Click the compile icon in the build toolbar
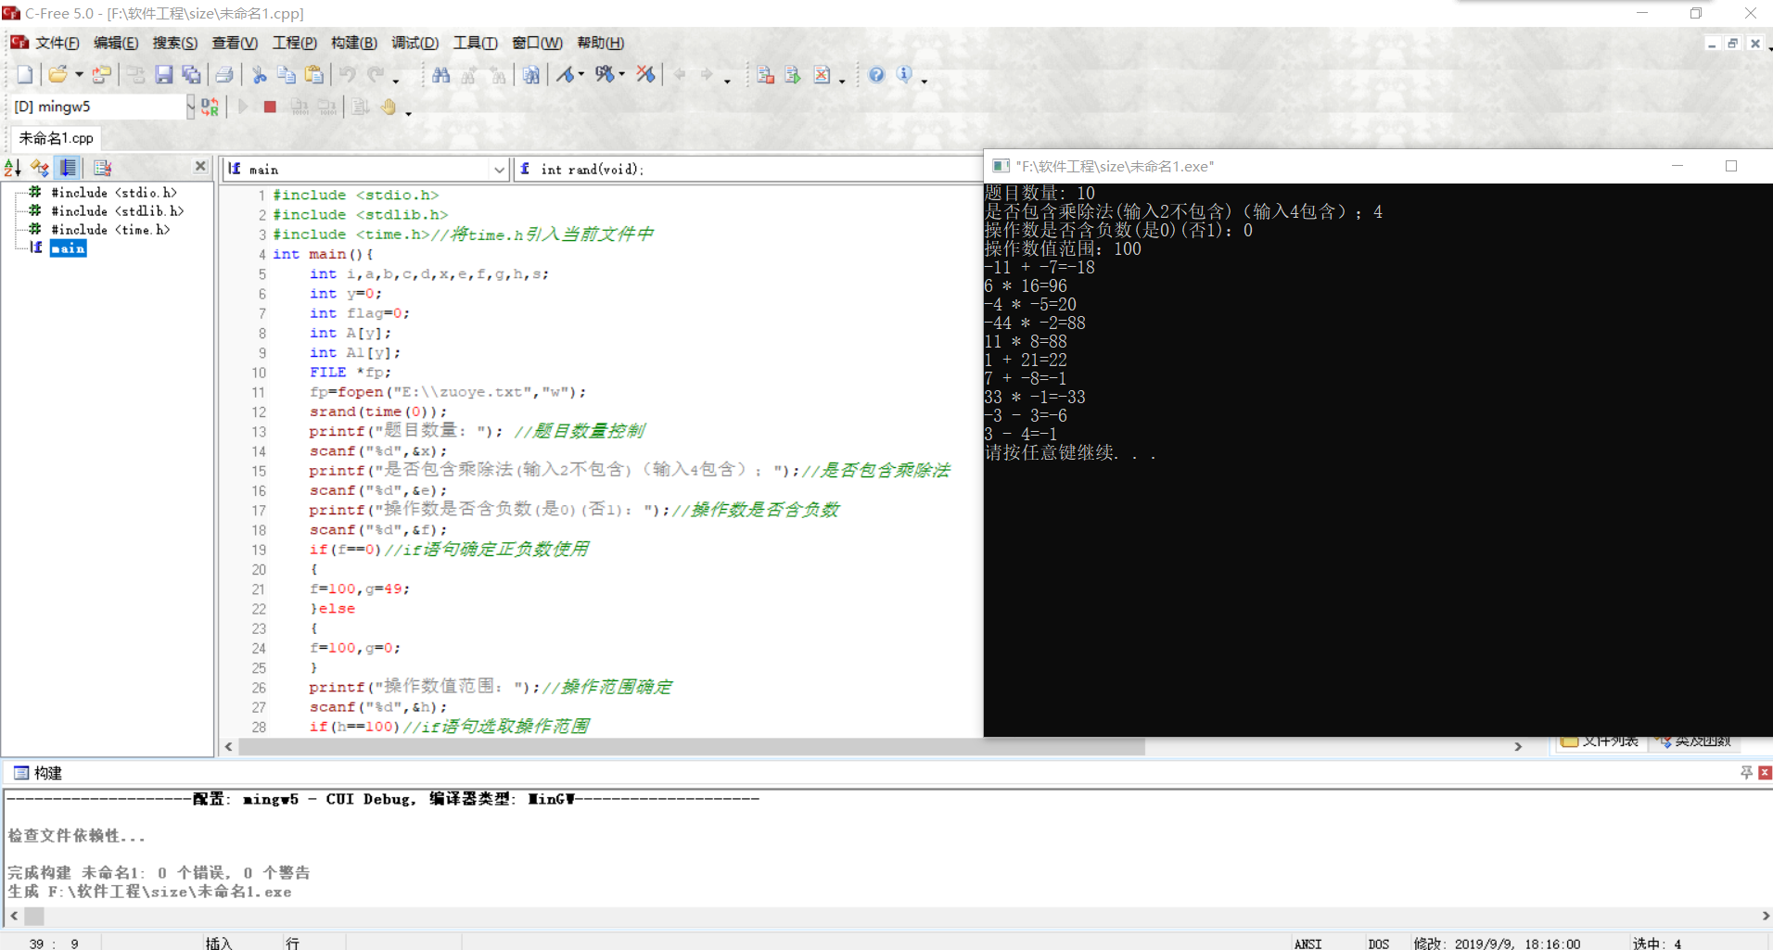 point(765,75)
